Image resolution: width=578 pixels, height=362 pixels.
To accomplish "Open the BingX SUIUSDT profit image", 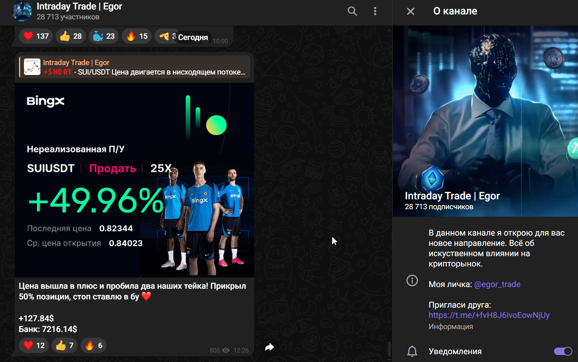I will click(134, 180).
